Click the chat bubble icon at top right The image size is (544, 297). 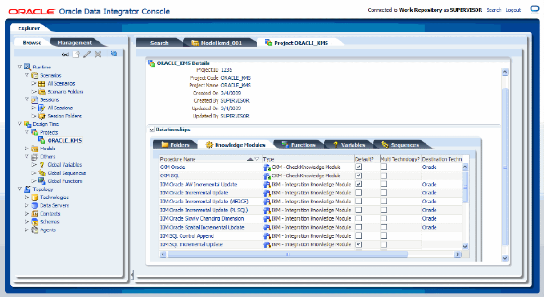[535, 10]
